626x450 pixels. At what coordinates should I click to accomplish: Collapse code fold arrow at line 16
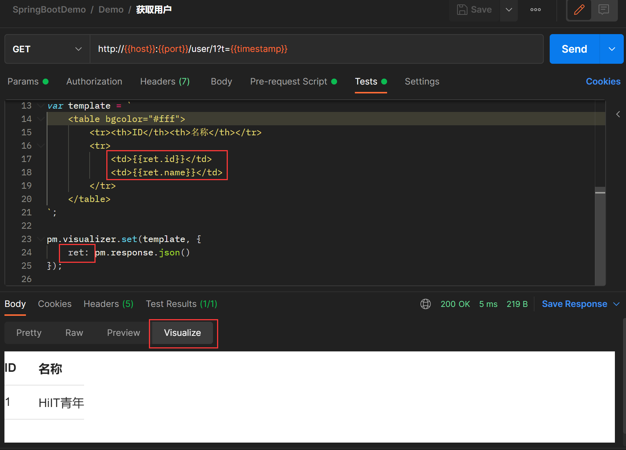coord(41,146)
